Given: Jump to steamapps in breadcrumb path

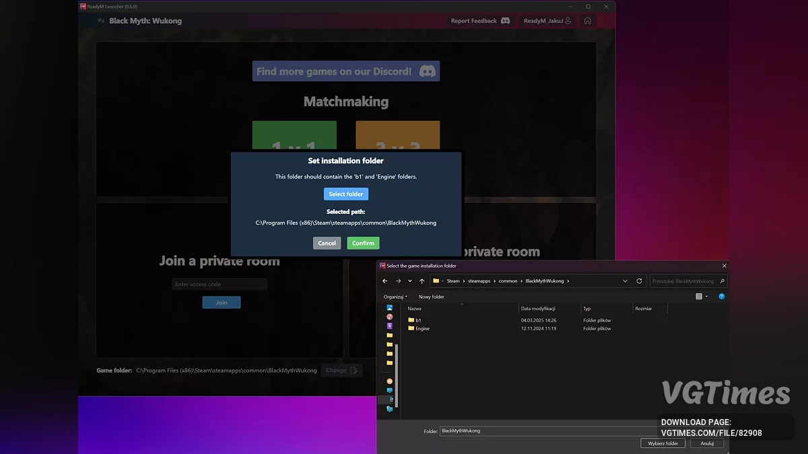Looking at the screenshot, I should (x=479, y=281).
